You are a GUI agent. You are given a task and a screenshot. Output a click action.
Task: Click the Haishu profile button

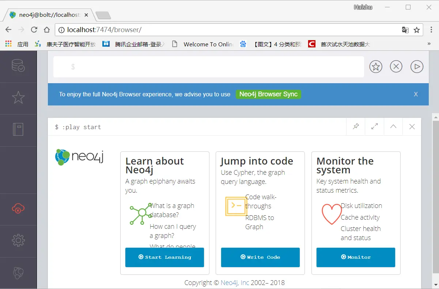click(x=363, y=7)
